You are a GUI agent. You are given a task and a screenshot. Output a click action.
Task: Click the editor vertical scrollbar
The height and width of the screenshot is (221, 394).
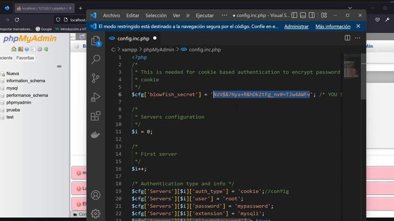363,76
